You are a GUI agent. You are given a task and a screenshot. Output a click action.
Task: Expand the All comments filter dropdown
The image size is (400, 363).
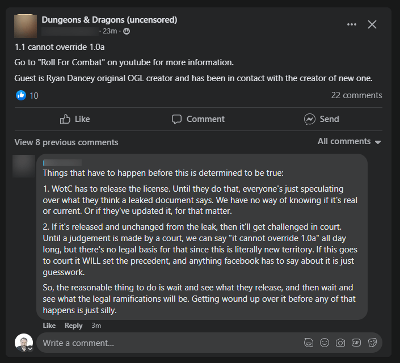coord(349,141)
